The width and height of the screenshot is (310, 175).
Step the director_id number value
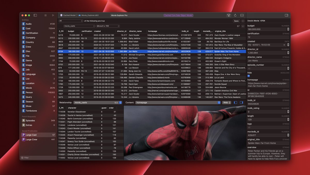coord(288,53)
